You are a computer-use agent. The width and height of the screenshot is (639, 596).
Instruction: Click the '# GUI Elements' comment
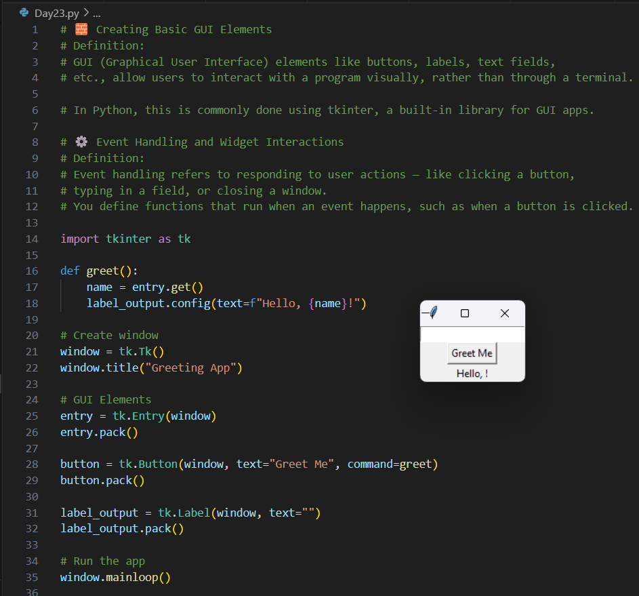tap(106, 399)
